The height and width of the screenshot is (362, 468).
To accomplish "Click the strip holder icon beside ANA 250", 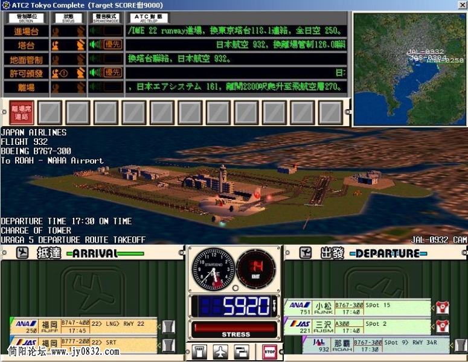I will [x=168, y=327].
